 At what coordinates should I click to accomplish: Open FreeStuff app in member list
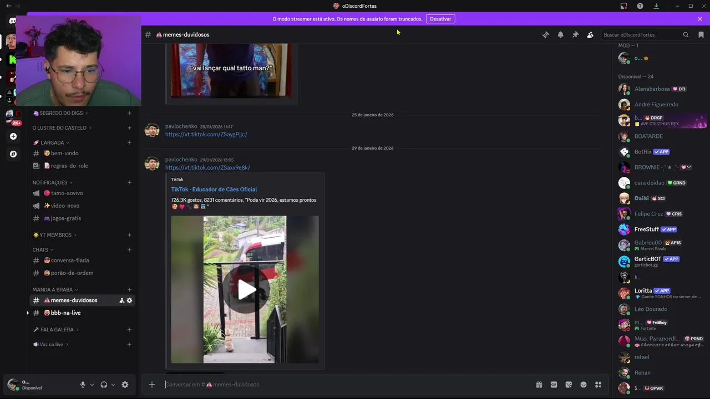coord(662,229)
